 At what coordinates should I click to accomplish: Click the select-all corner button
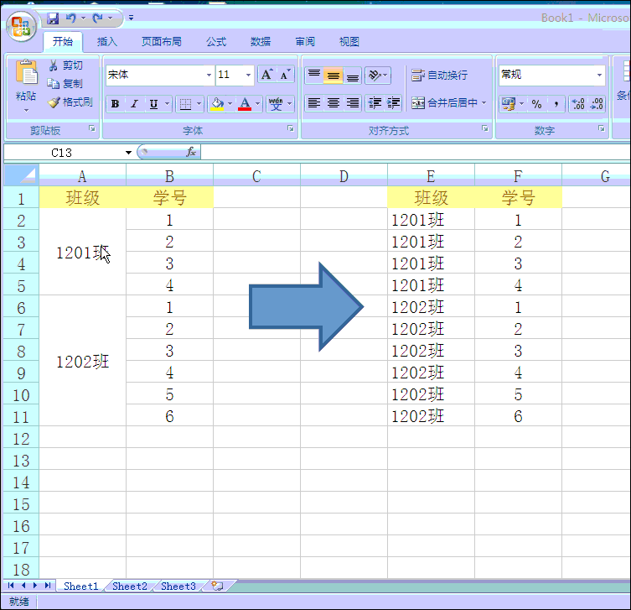tap(21, 175)
